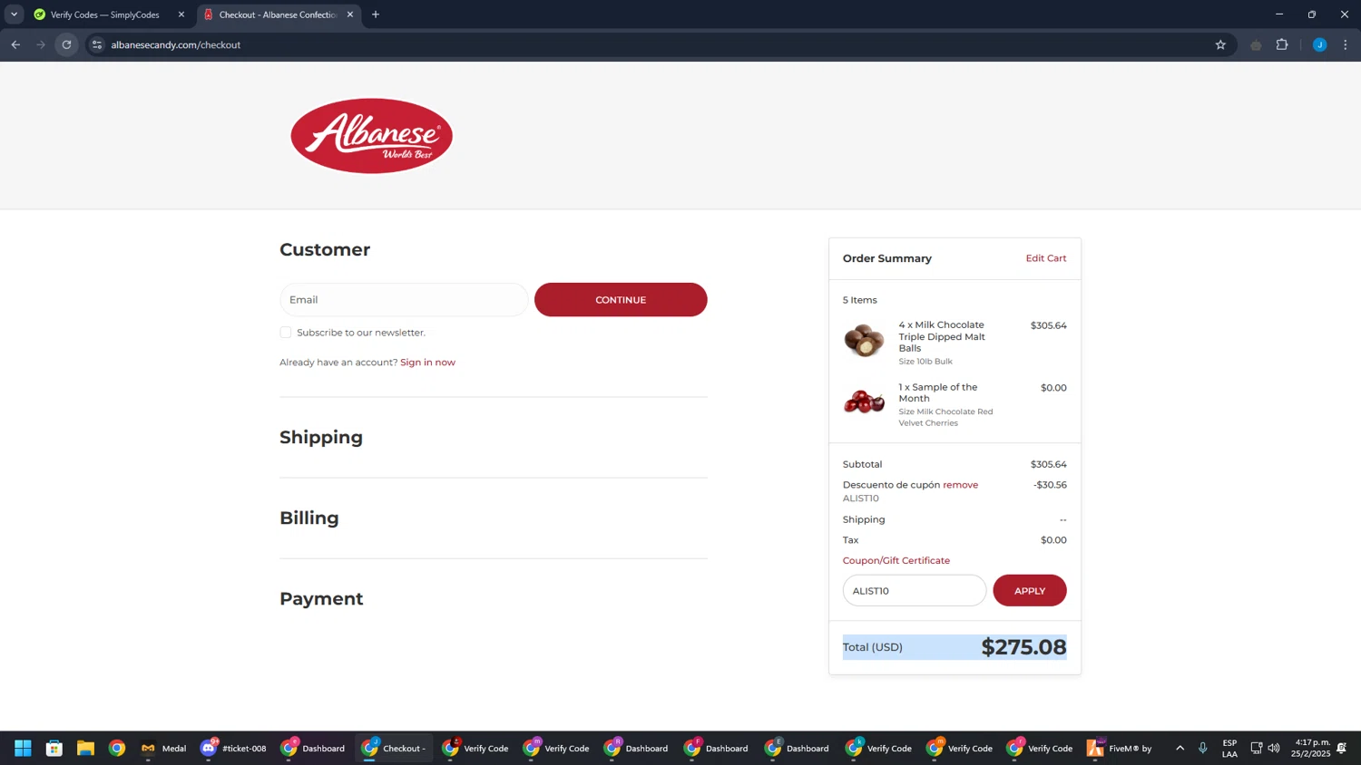
Task: Check Subscribe to our newsletter checkbox
Action: coord(286,333)
